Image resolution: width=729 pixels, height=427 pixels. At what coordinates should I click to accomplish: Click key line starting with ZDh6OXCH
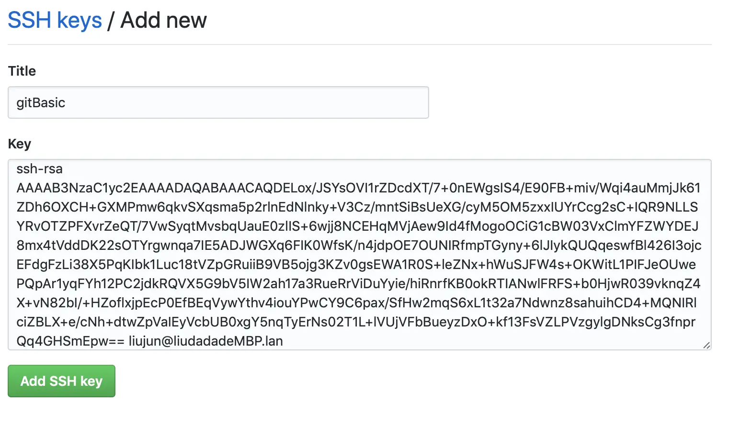coord(357,207)
